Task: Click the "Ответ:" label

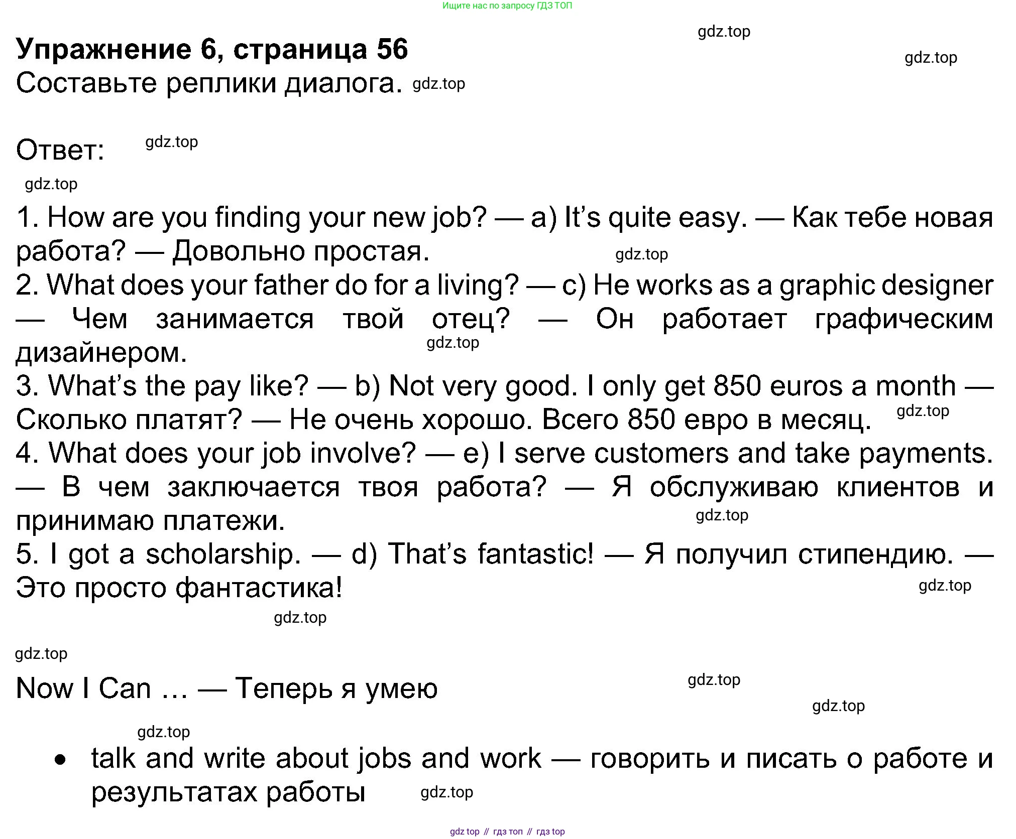Action: coord(60,150)
